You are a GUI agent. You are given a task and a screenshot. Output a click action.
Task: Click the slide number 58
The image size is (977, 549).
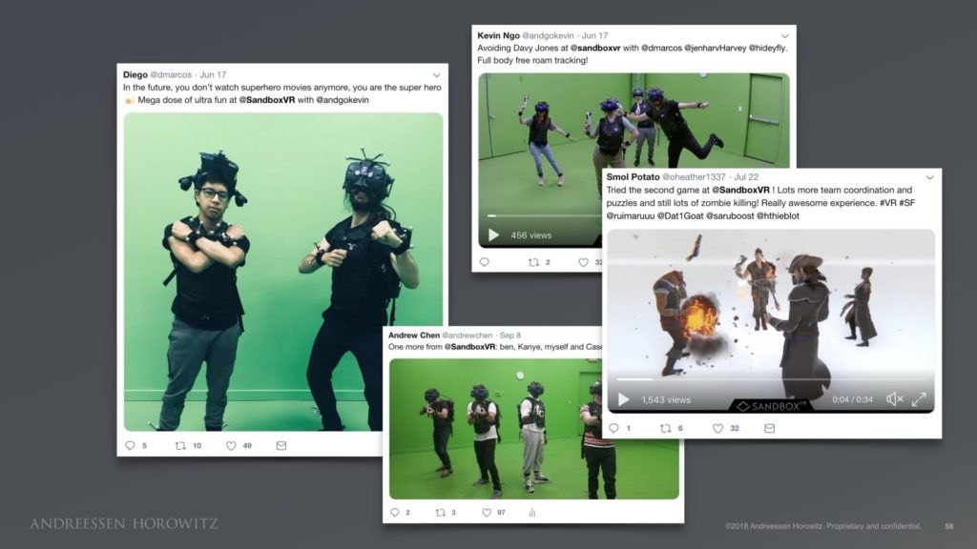pyautogui.click(x=949, y=526)
